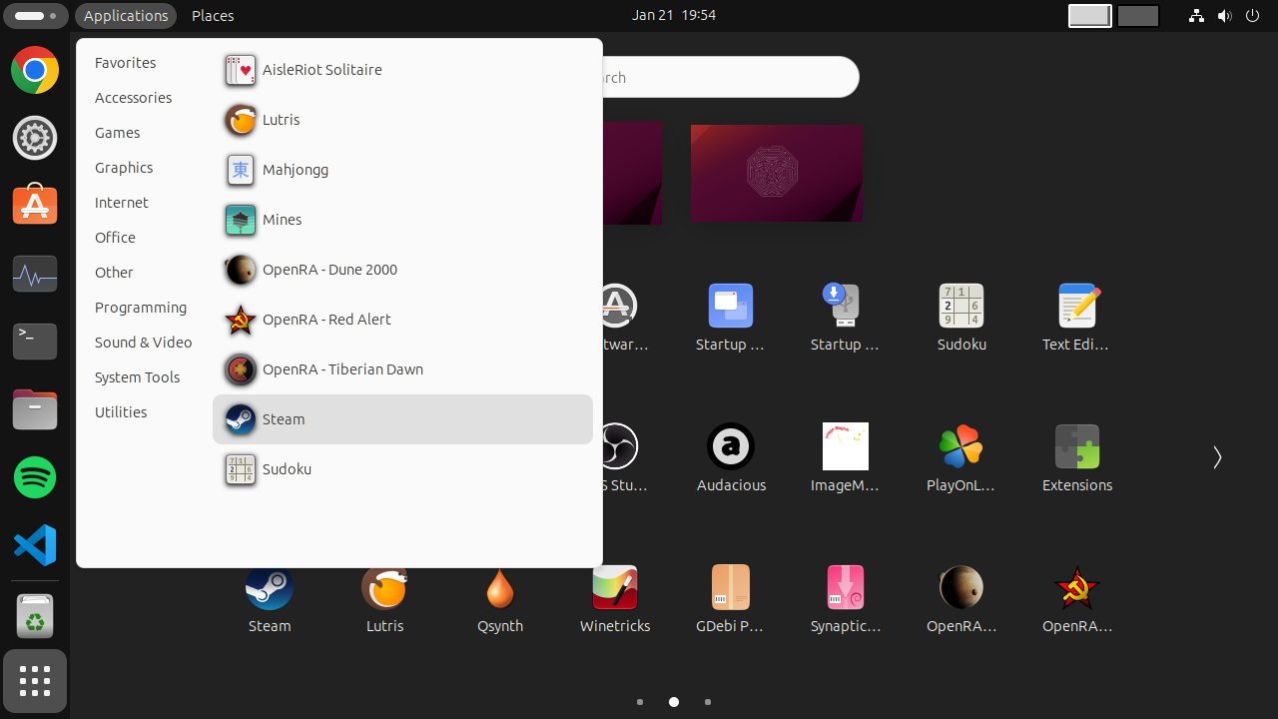The height and width of the screenshot is (719, 1278).
Task: Jump to first app grid page dot
Action: [640, 702]
